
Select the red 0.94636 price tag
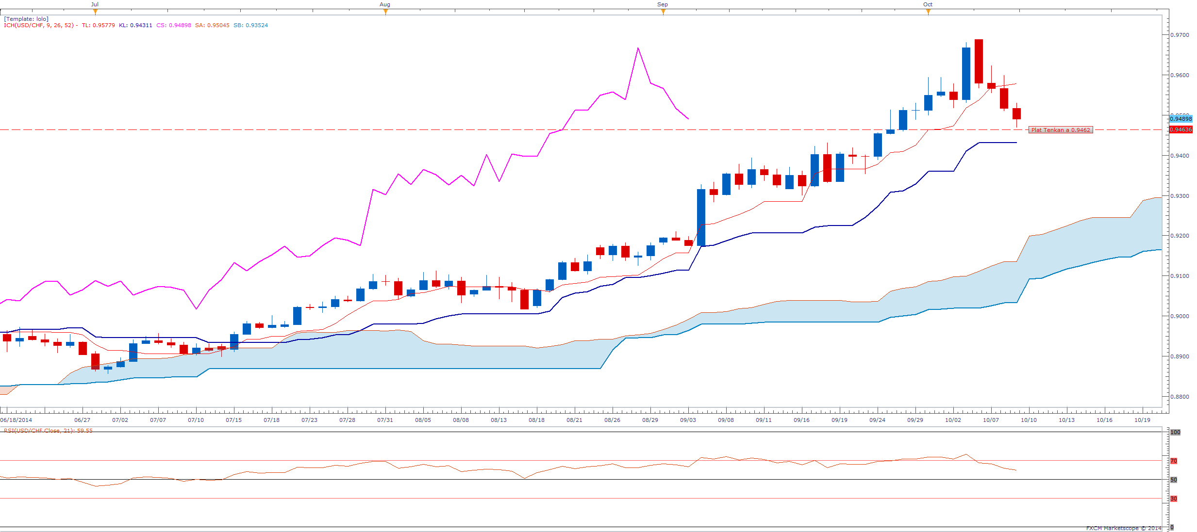pos(1180,129)
